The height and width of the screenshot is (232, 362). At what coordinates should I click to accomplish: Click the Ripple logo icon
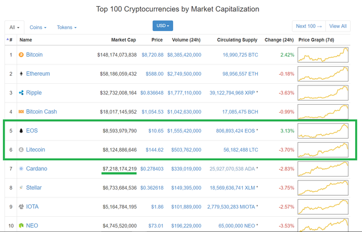[x=21, y=93]
